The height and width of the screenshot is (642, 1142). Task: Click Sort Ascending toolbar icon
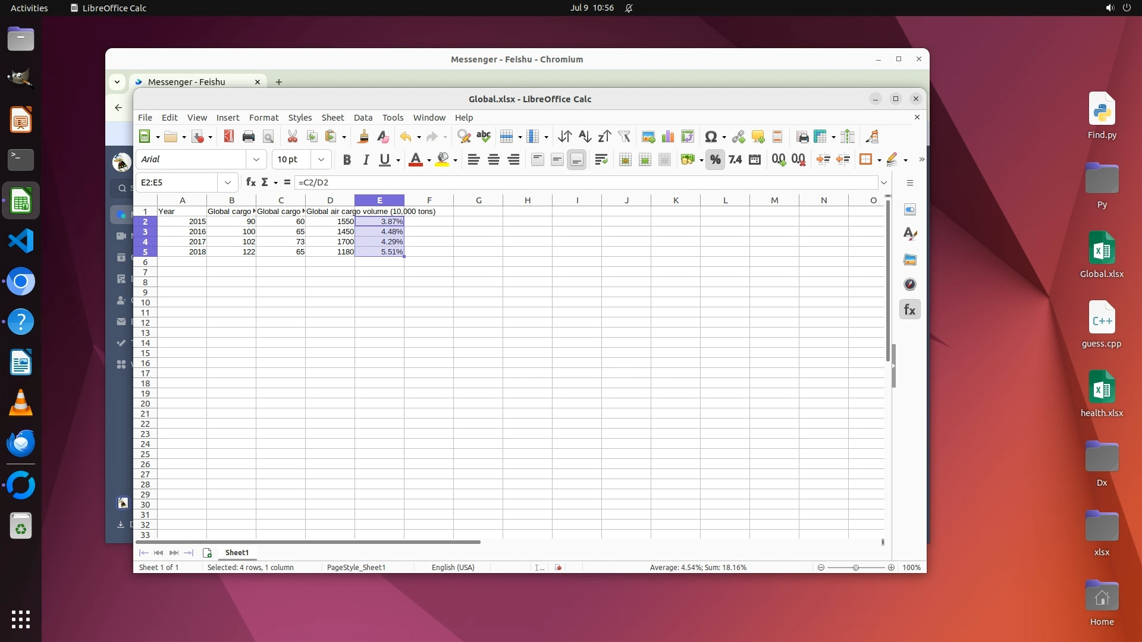tap(585, 137)
